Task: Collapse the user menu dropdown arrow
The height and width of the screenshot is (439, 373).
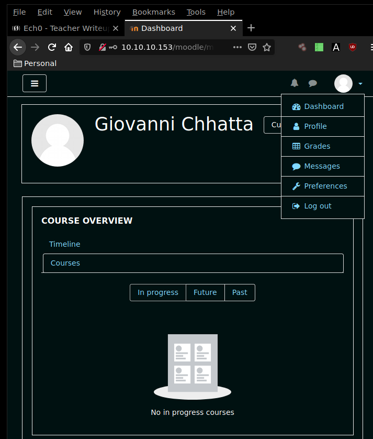Action: pyautogui.click(x=360, y=84)
